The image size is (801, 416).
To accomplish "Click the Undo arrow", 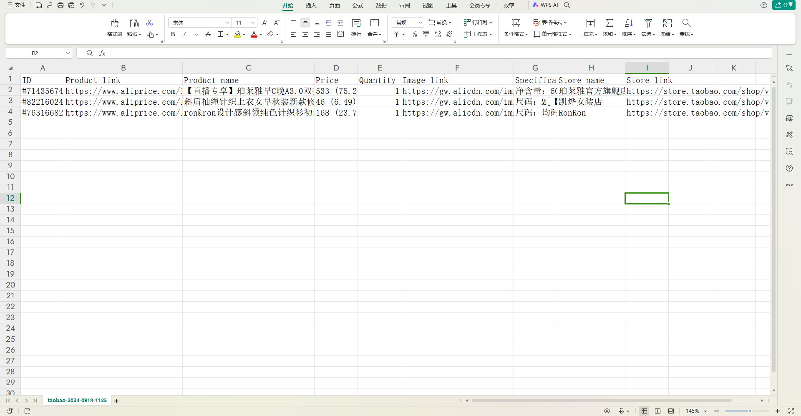I will pyautogui.click(x=82, y=5).
